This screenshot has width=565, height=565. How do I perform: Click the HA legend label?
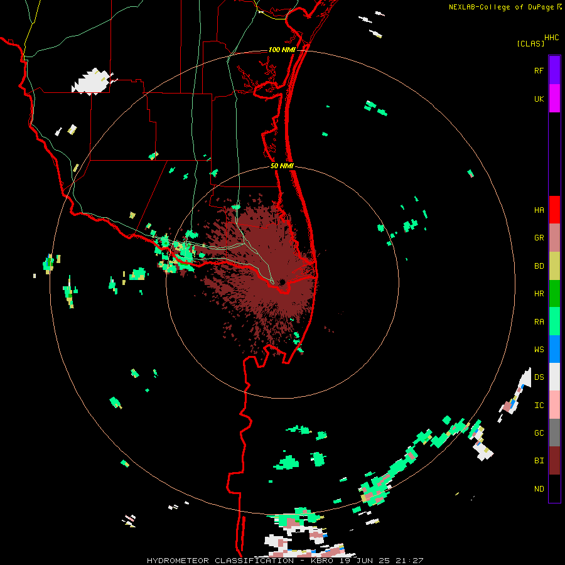539,210
